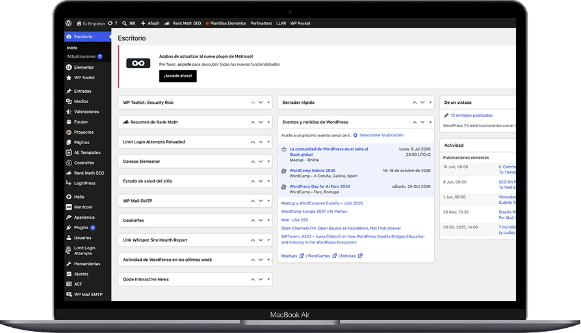The width and height of the screenshot is (581, 333).
Task: Collapse Eventos y noticias de WordPress panel
Action: (430, 122)
